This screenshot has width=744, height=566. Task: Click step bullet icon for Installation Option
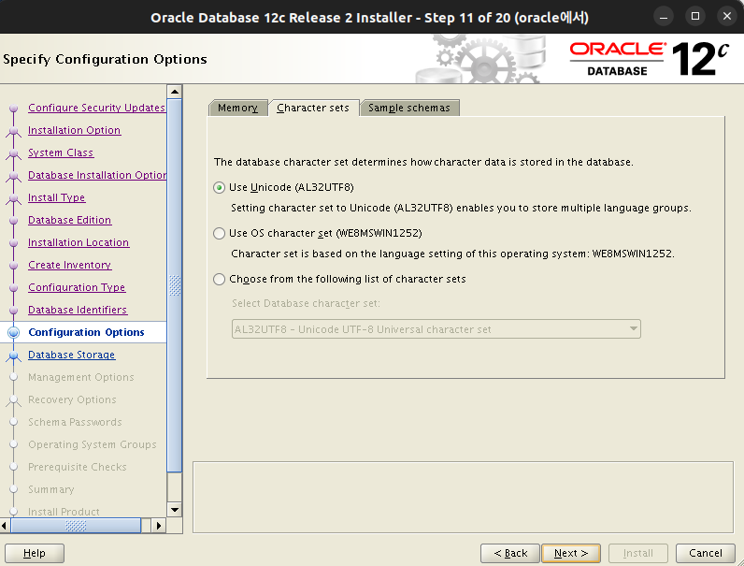(x=14, y=131)
